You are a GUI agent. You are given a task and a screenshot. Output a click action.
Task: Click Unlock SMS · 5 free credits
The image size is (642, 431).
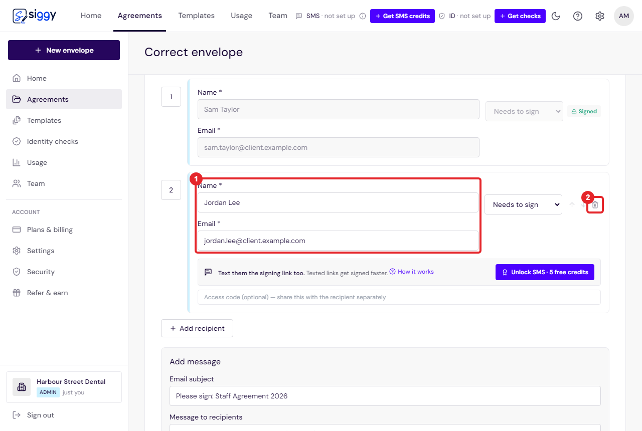pos(545,272)
